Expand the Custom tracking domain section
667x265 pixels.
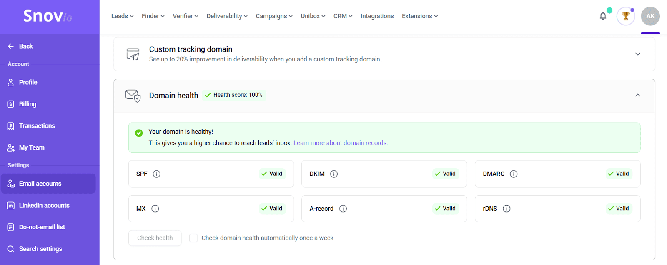[x=637, y=54]
